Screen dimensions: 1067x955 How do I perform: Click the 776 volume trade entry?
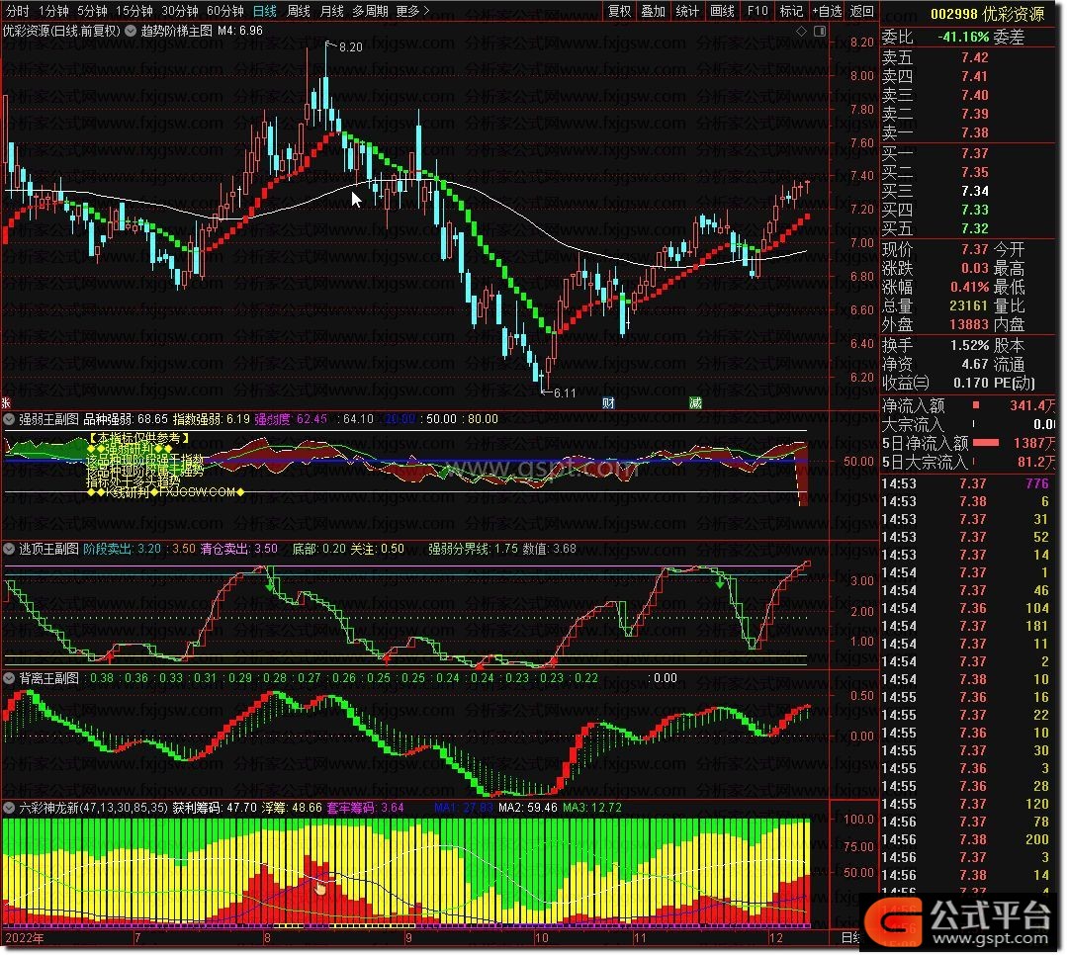point(1037,483)
